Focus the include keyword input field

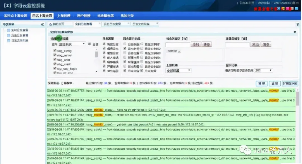coord(178,45)
